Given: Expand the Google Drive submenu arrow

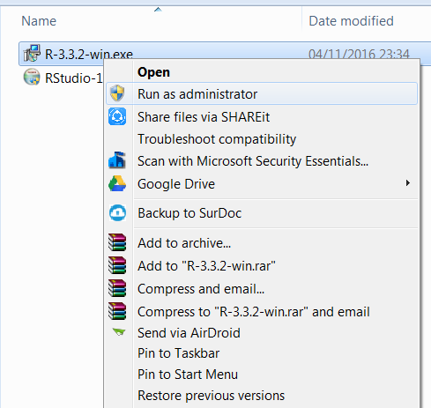Looking at the screenshot, I should click(x=407, y=183).
